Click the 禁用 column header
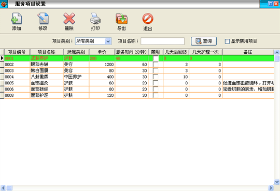This screenshot has height=191, width=280. (156, 52)
